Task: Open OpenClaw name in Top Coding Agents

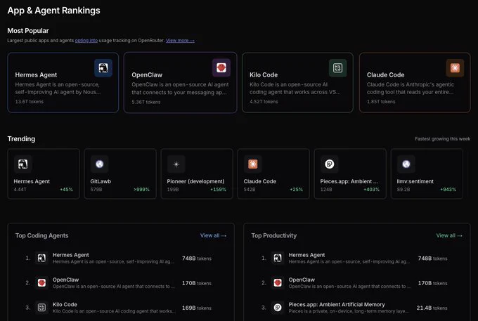Action: tap(65, 280)
